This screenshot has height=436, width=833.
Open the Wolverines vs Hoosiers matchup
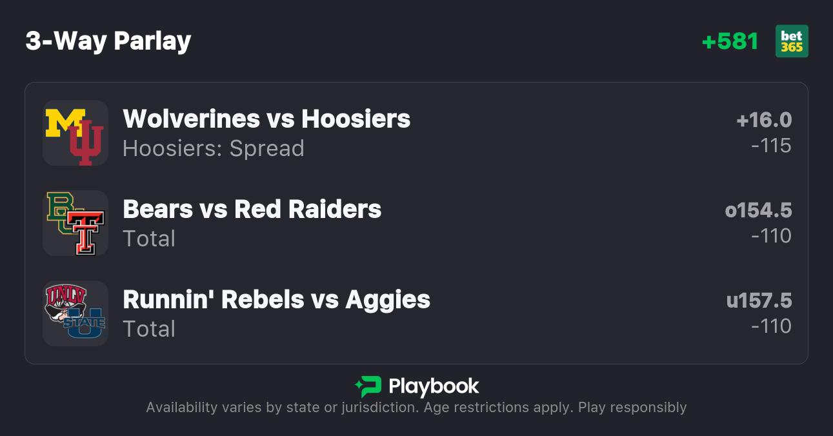pos(266,119)
